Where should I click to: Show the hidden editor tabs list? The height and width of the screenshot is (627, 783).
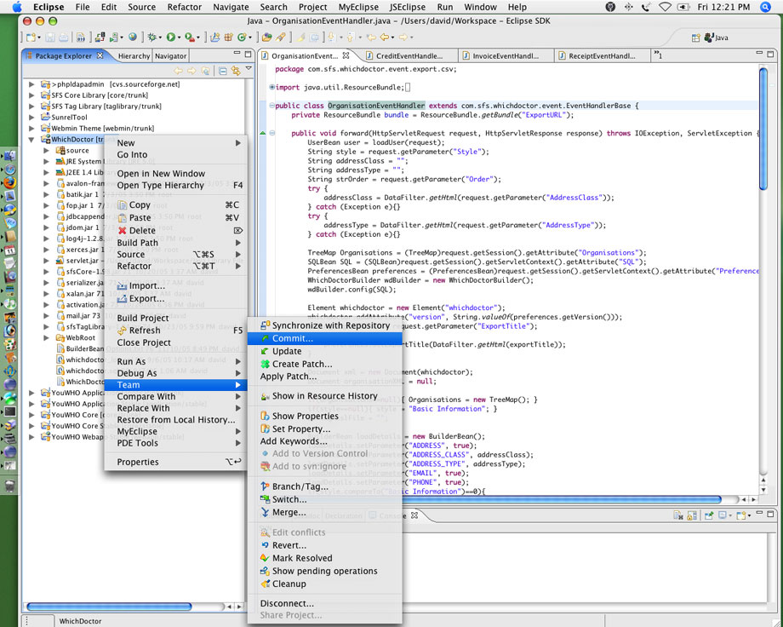pyautogui.click(x=658, y=55)
